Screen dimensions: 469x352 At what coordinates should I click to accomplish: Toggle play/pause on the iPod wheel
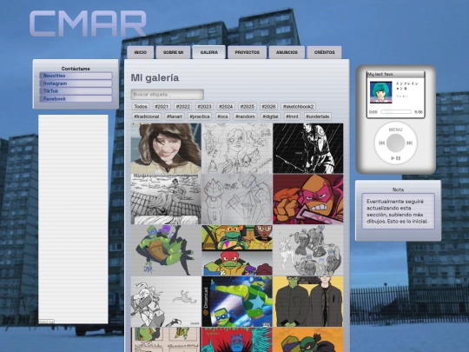click(x=396, y=158)
